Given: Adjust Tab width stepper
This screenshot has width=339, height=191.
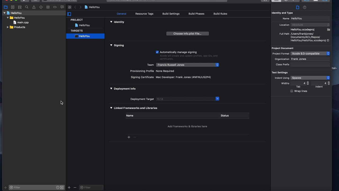Looking at the screenshot, I should coord(308,83).
